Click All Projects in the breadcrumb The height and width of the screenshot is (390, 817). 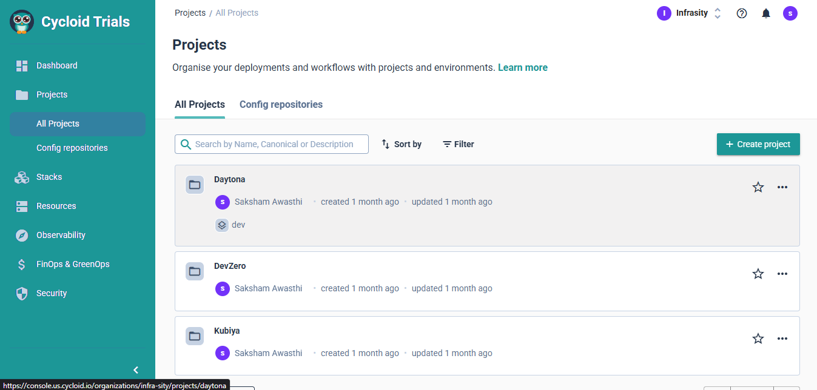[x=237, y=13]
